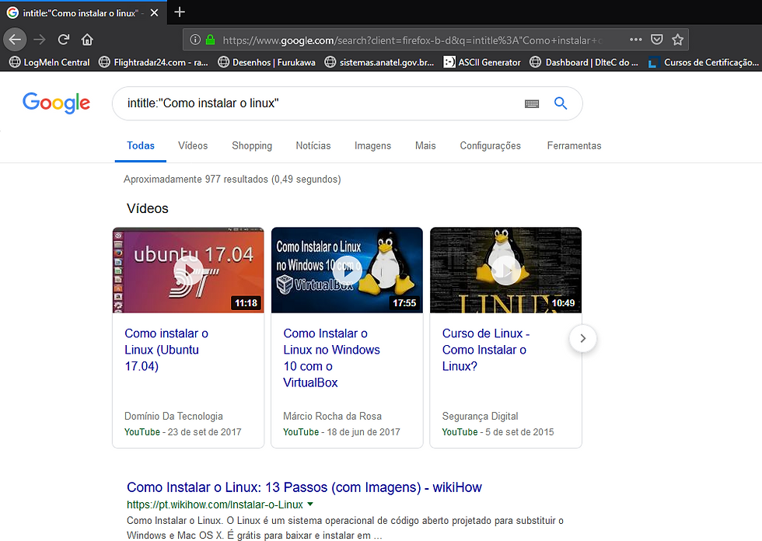
Task: Play the Curso de Linux video thumbnail
Action: pyautogui.click(x=506, y=270)
